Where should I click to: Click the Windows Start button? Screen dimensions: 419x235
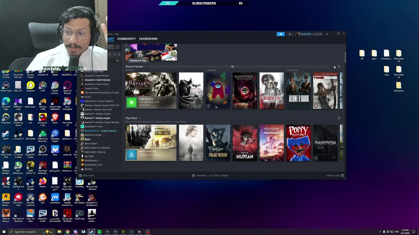point(4,232)
